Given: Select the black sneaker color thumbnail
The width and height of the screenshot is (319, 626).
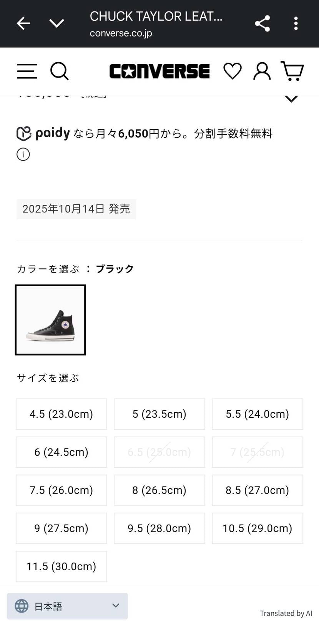Looking at the screenshot, I should 50,320.
